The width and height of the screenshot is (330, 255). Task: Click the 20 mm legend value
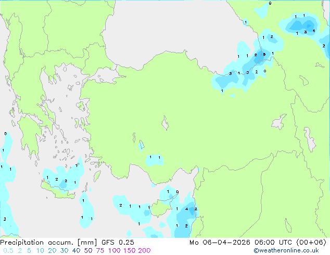[x=52, y=251]
